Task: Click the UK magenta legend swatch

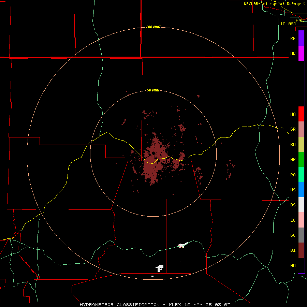Action: click(301, 54)
